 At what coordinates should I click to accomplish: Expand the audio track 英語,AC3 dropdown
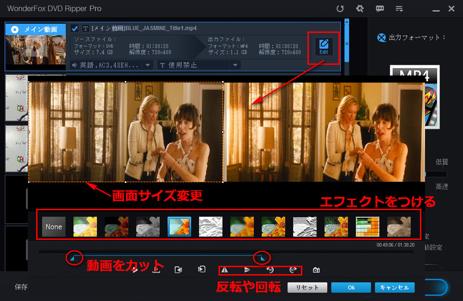click(148, 65)
